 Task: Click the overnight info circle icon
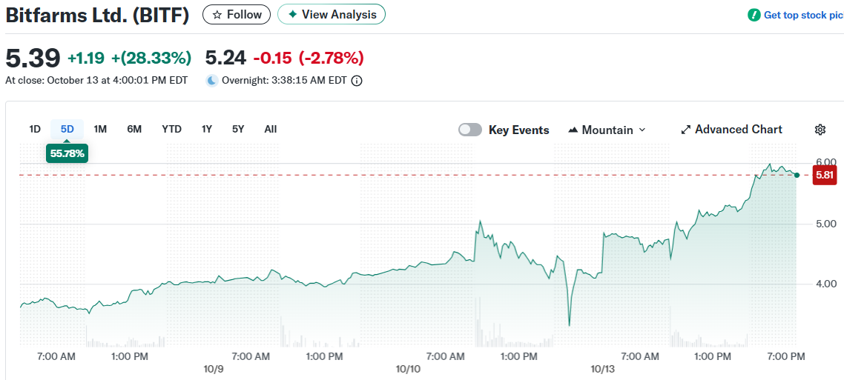(357, 81)
